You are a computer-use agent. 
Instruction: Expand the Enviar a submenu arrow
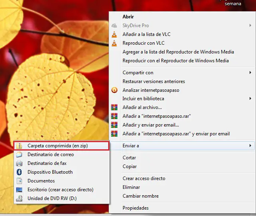(250, 145)
